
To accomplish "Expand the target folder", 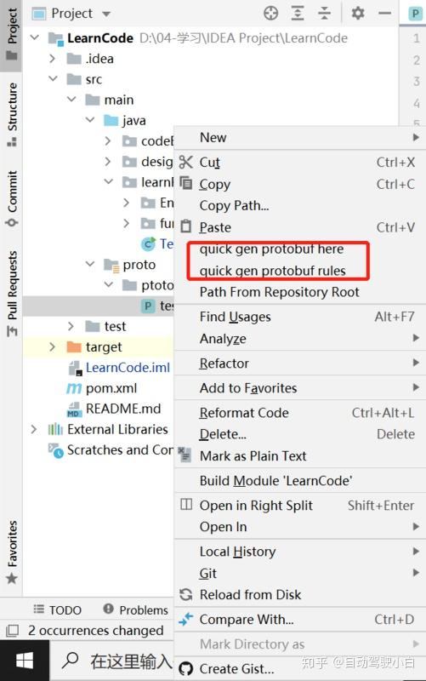I will click(x=53, y=346).
